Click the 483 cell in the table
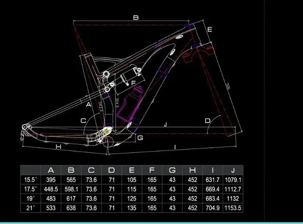Screen dimensions: 303x224 pos(51,199)
